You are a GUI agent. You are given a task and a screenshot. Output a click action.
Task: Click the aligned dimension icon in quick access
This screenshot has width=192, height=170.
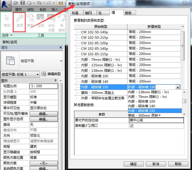(x=61, y=3)
